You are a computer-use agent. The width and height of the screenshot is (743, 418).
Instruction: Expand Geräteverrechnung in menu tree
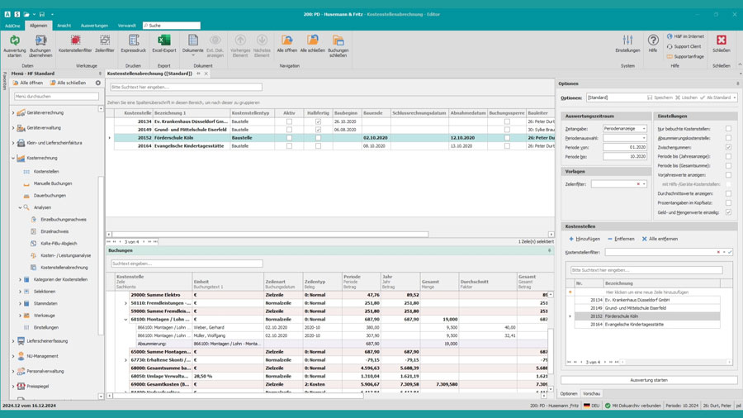pyautogui.click(x=13, y=113)
